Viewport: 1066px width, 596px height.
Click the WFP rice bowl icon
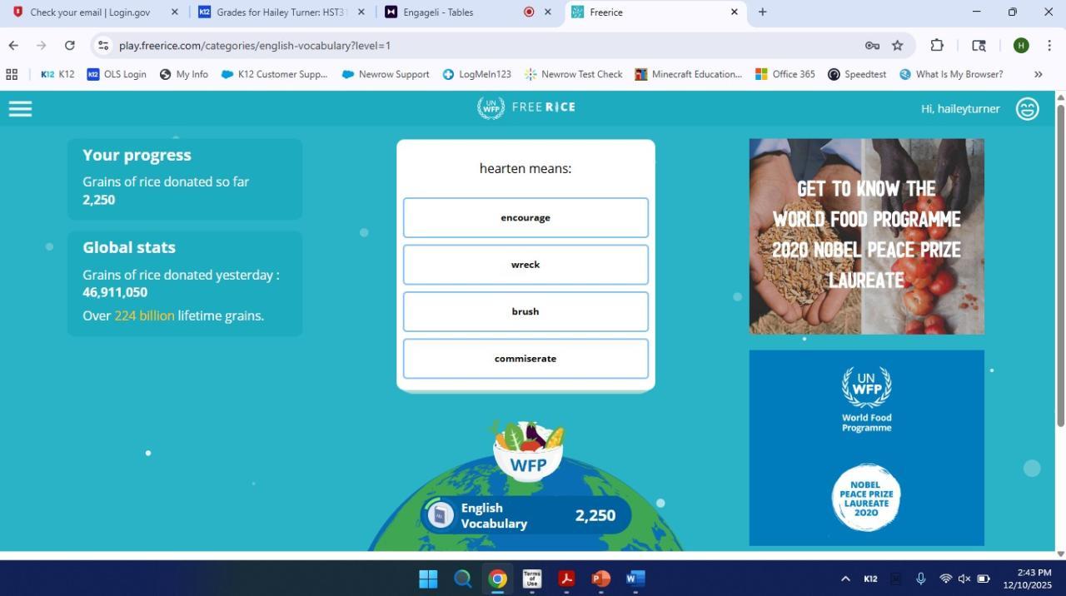click(x=528, y=451)
